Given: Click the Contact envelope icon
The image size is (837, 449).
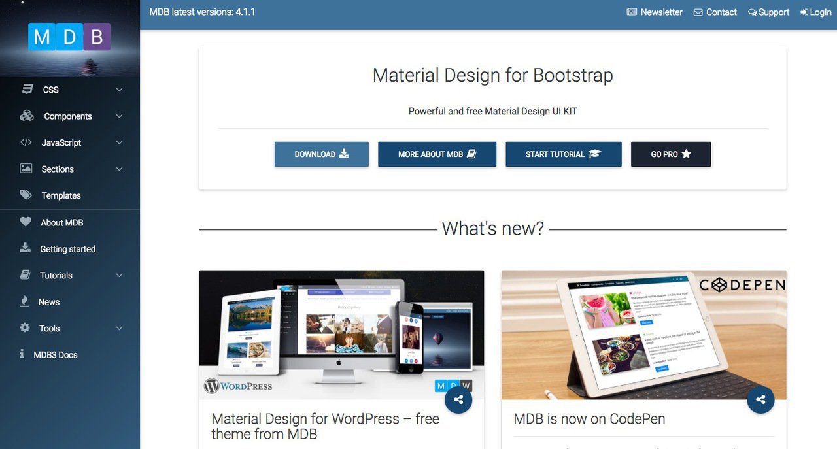Looking at the screenshot, I should [698, 12].
